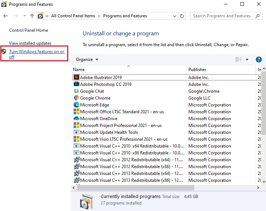This screenshot has width=266, height=211.
Task: Click the vertical scrollbar thumb
Action: (264, 103)
